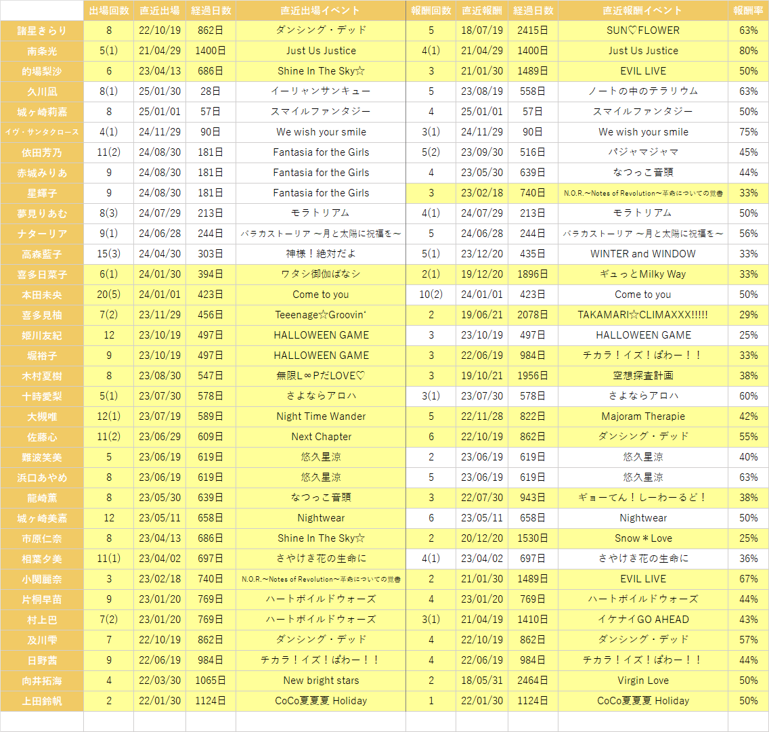The height and width of the screenshot is (732, 769).
Task: Click the ギュっとMilky Way cell
Action: (643, 274)
